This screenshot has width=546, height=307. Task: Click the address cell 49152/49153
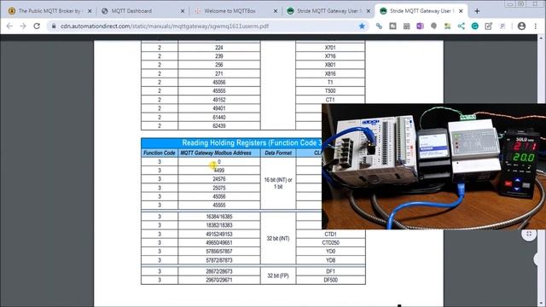(219, 234)
